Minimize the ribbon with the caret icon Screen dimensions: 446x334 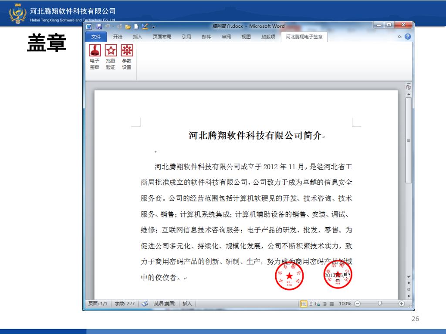pos(399,37)
